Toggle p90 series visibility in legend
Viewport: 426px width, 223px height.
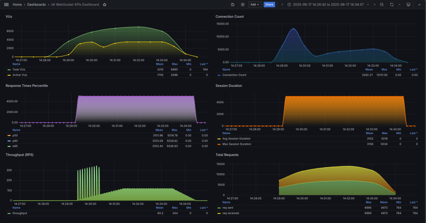pyautogui.click(x=15, y=141)
